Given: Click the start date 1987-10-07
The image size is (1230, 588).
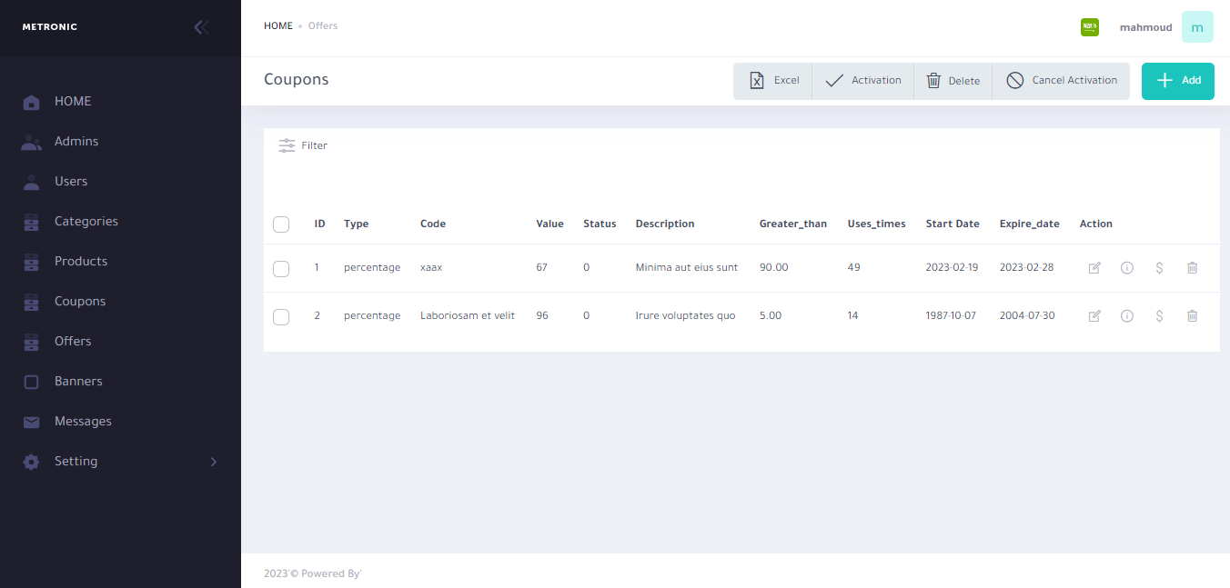Looking at the screenshot, I should [x=952, y=316].
